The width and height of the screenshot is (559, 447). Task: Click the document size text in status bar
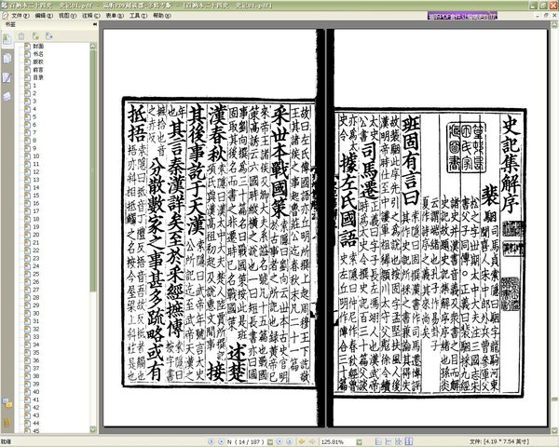(x=499, y=442)
